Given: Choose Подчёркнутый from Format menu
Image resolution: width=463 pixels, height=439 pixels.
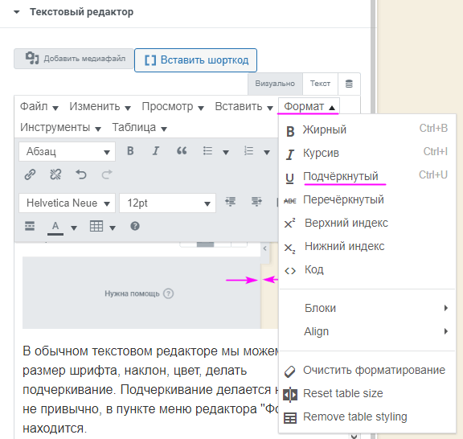Looking at the screenshot, I should click(367, 176).
